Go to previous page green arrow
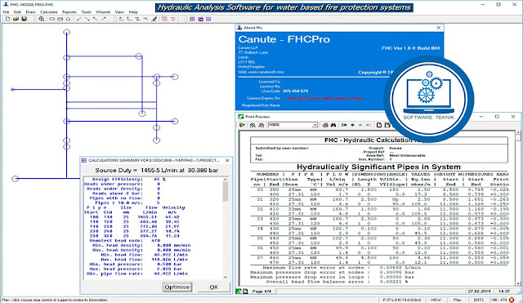Screen dimensions: 523x303 352,125
